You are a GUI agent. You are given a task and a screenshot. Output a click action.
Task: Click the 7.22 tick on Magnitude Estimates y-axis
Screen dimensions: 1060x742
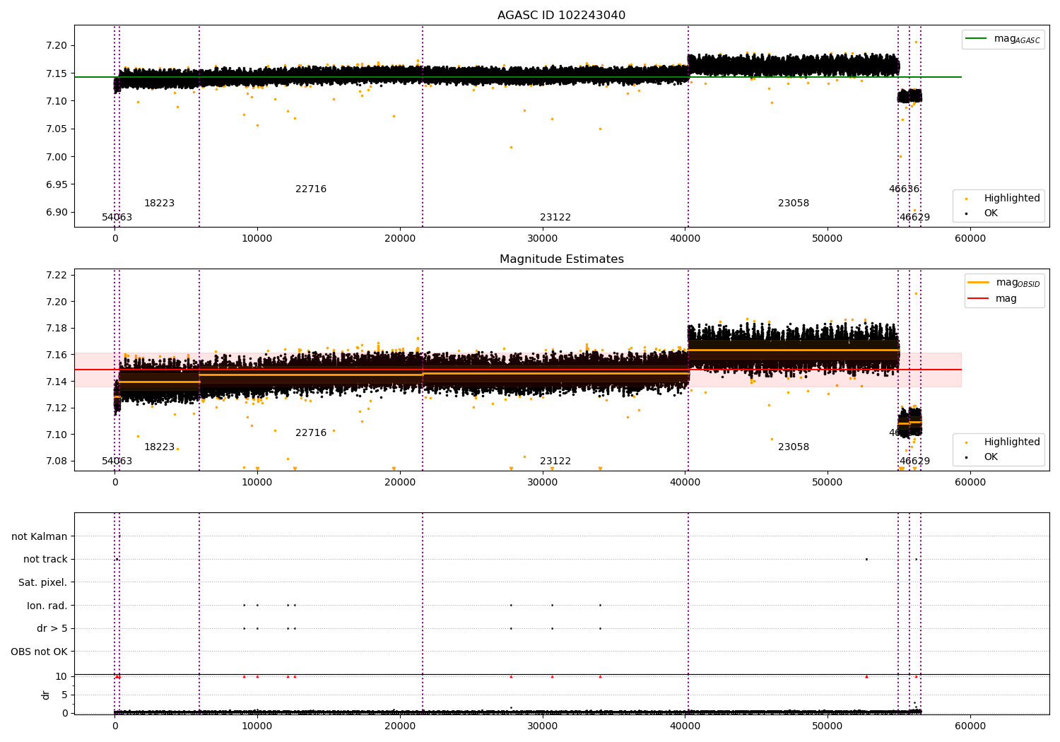(56, 276)
